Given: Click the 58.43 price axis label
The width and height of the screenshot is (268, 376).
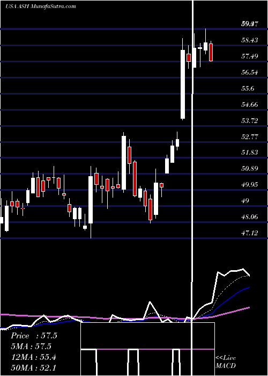Looking at the screenshot, I should pos(250,40).
